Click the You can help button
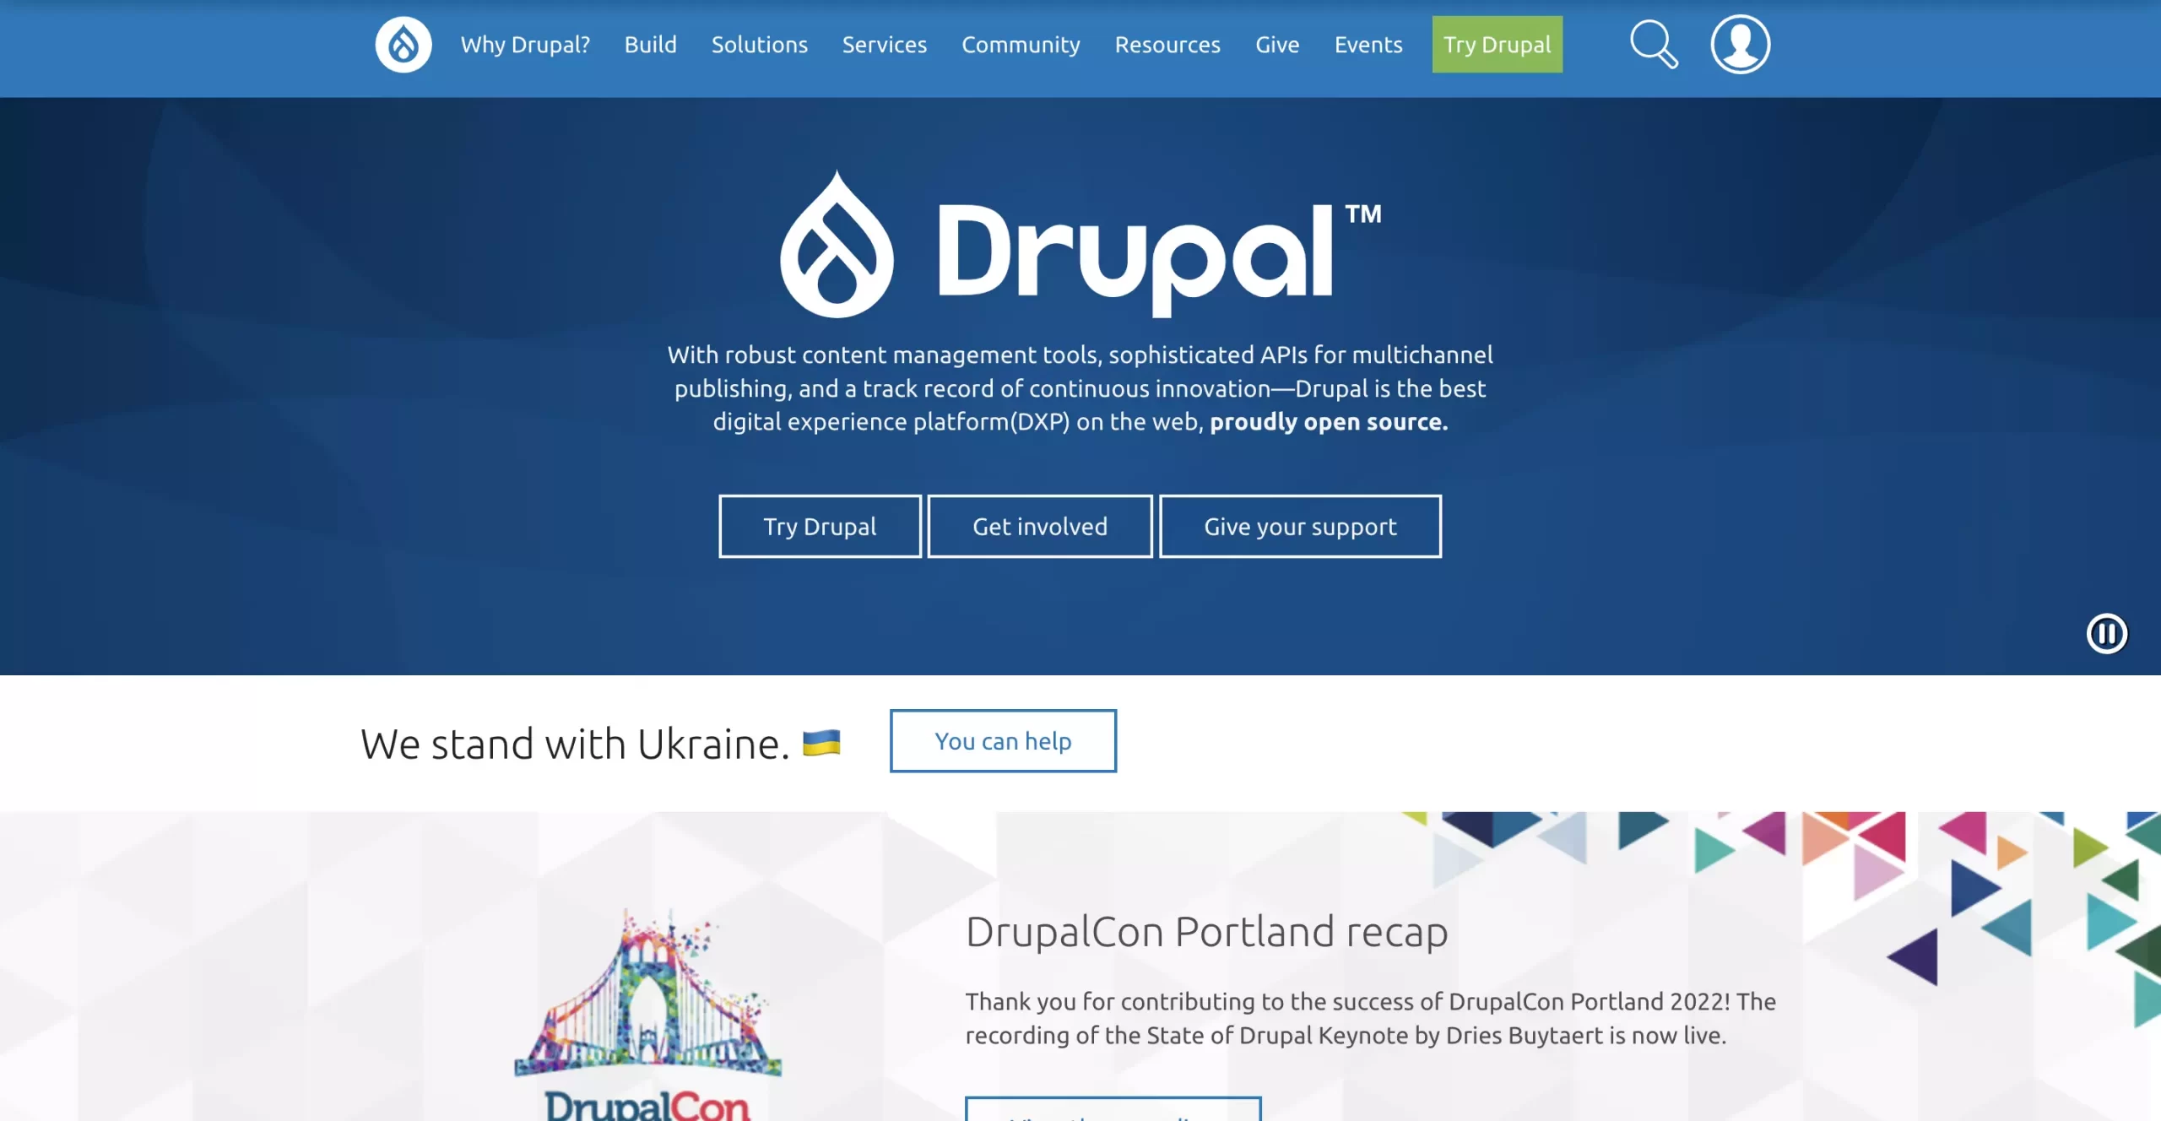This screenshot has height=1121, width=2161. (1002, 740)
